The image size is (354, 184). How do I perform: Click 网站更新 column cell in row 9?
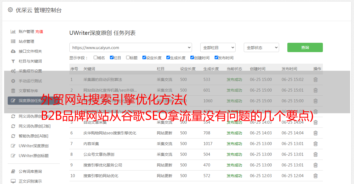click(165, 165)
